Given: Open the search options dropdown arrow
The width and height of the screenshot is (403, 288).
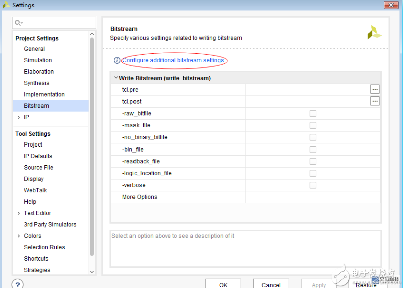Looking at the screenshot, I should [x=22, y=23].
